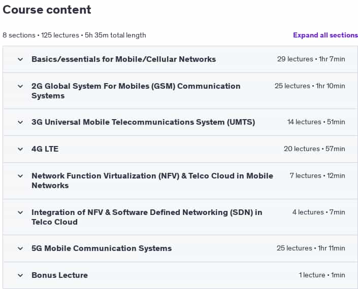Open Network Function Virtualization section title
This screenshot has height=289, width=358.
152,180
